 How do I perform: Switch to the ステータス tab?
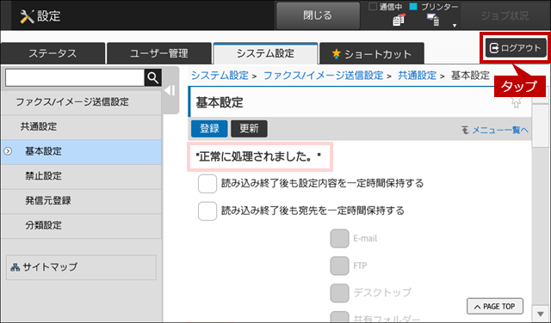tap(53, 53)
